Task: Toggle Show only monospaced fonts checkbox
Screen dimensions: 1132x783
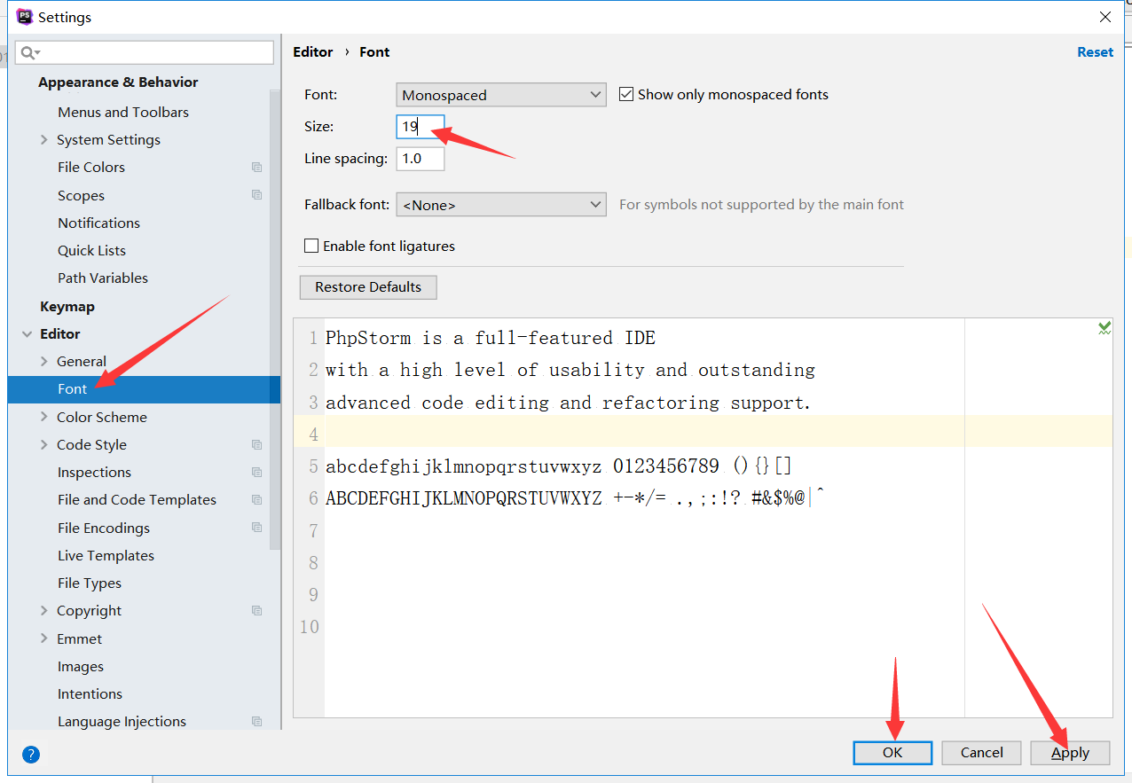Action: 626,94
